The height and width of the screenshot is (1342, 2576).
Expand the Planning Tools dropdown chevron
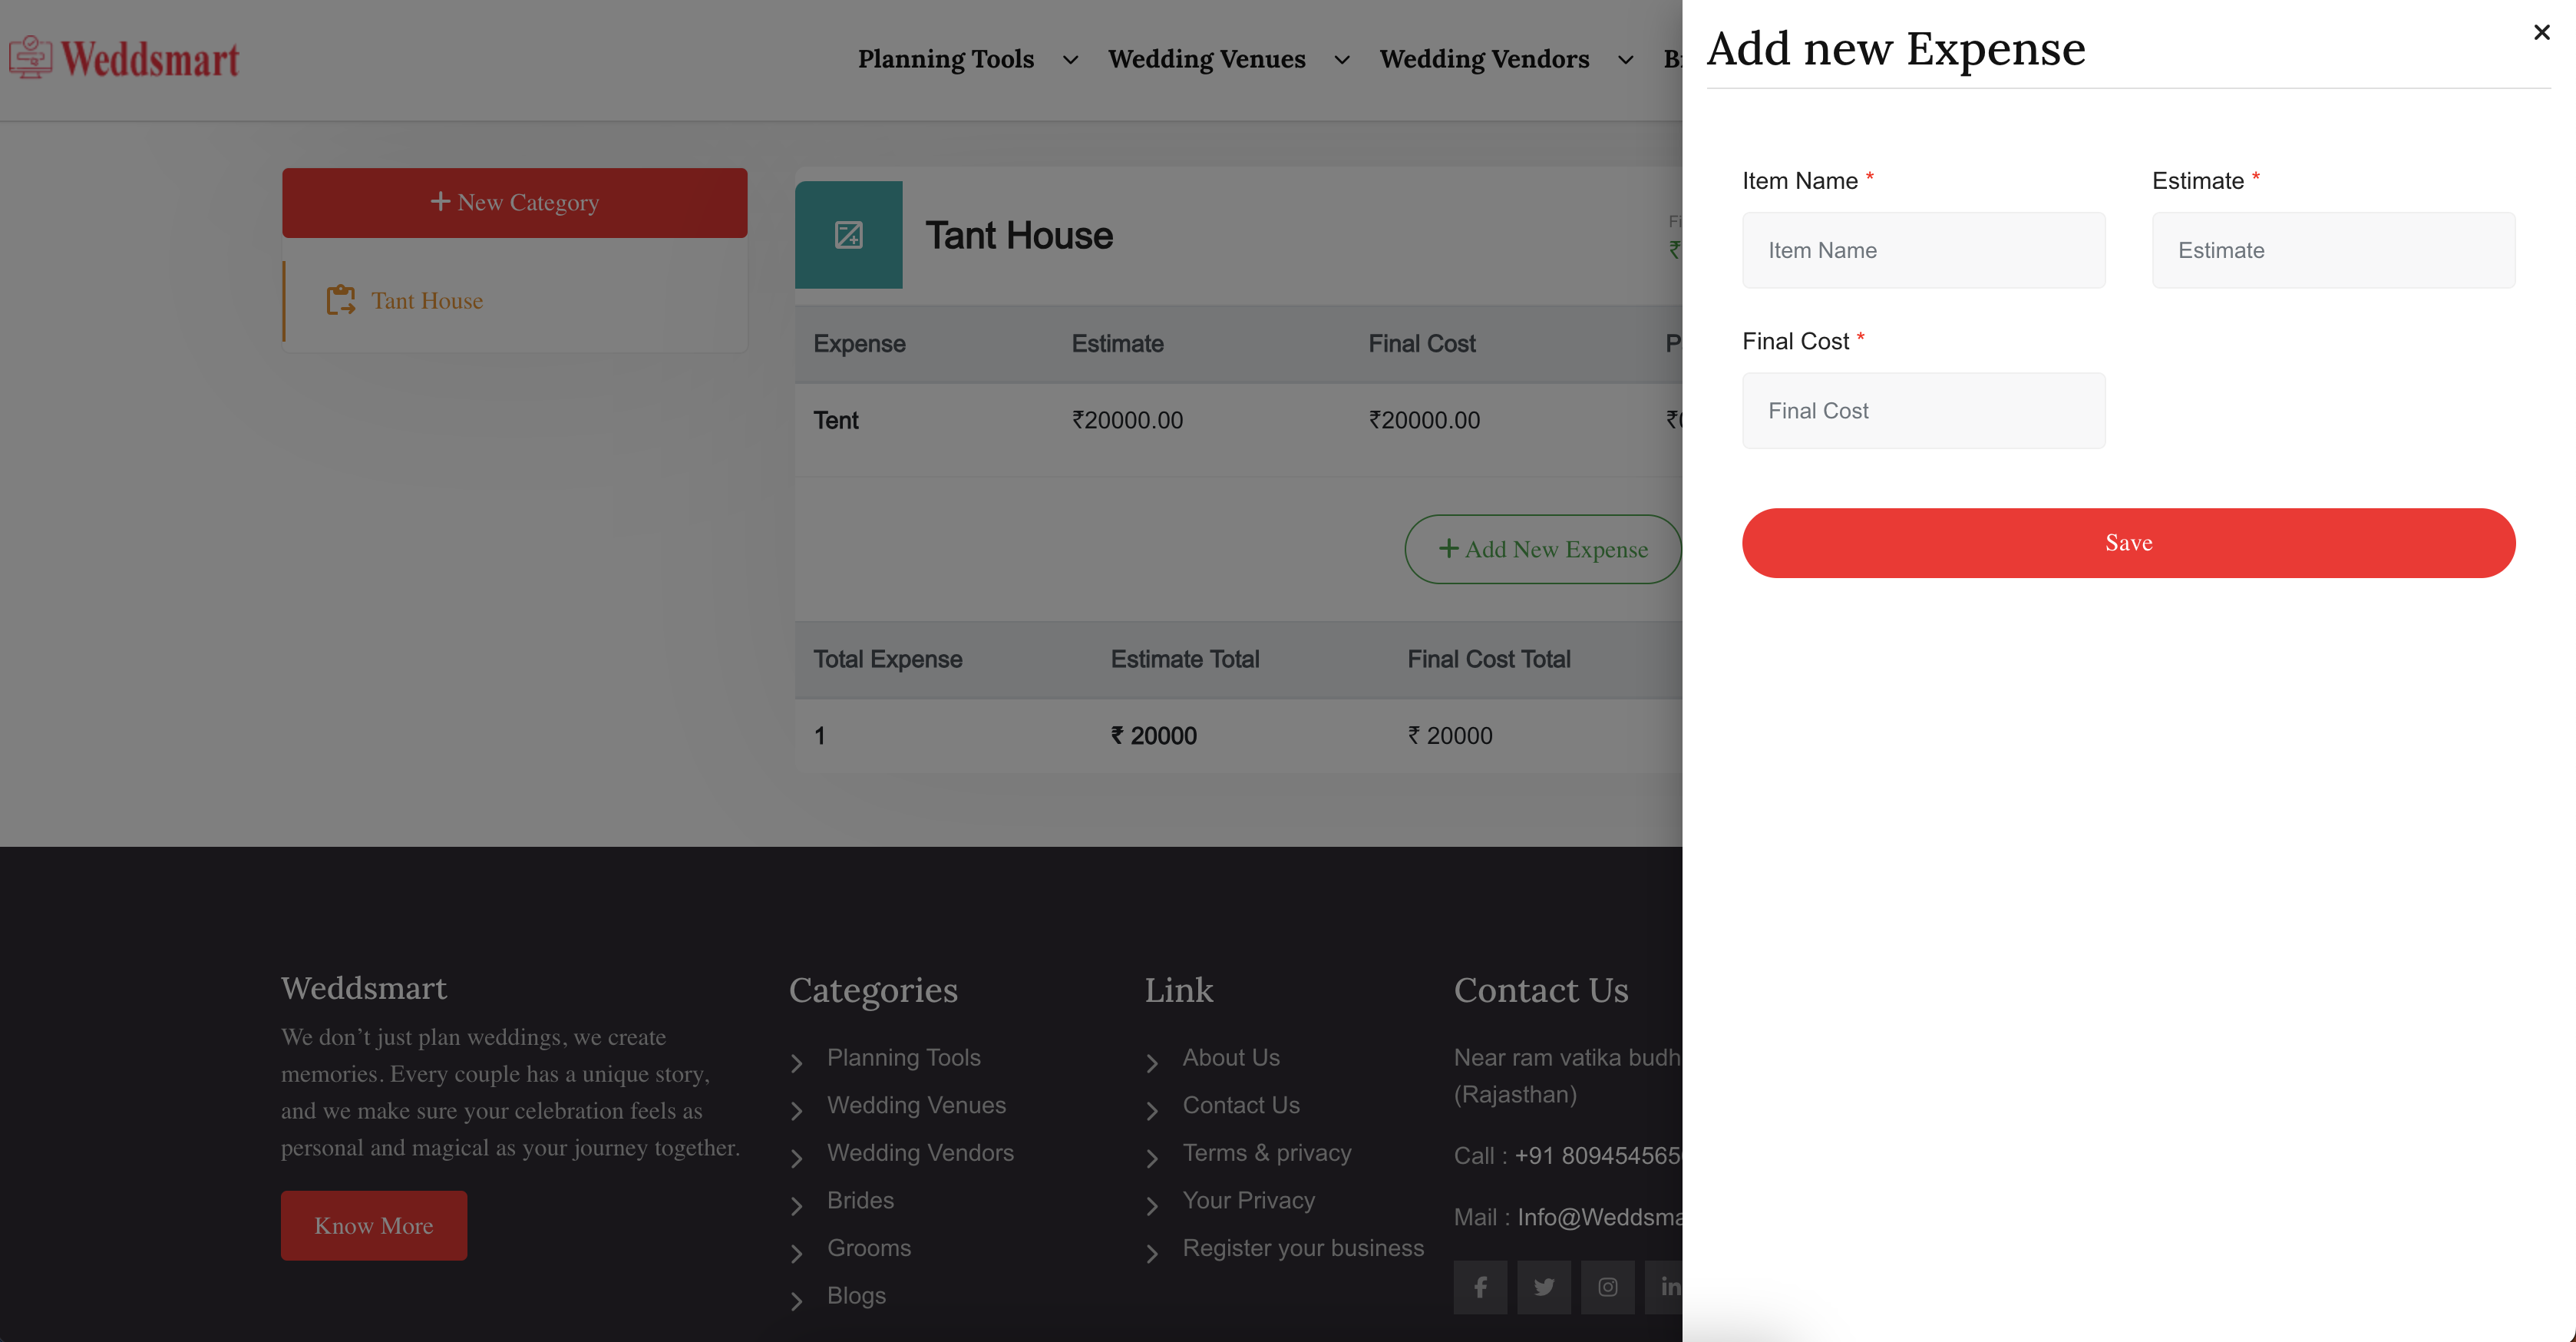1070,60
